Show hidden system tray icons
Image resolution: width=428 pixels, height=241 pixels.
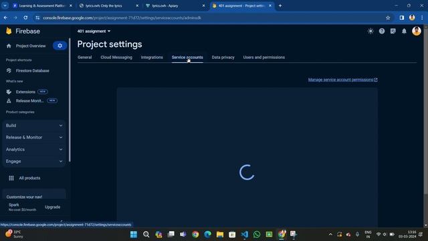click(x=330, y=234)
